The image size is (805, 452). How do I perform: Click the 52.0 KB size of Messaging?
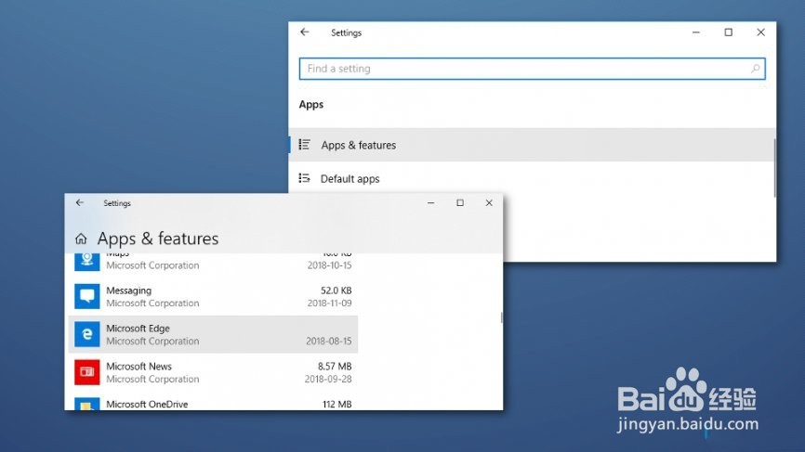[337, 291]
